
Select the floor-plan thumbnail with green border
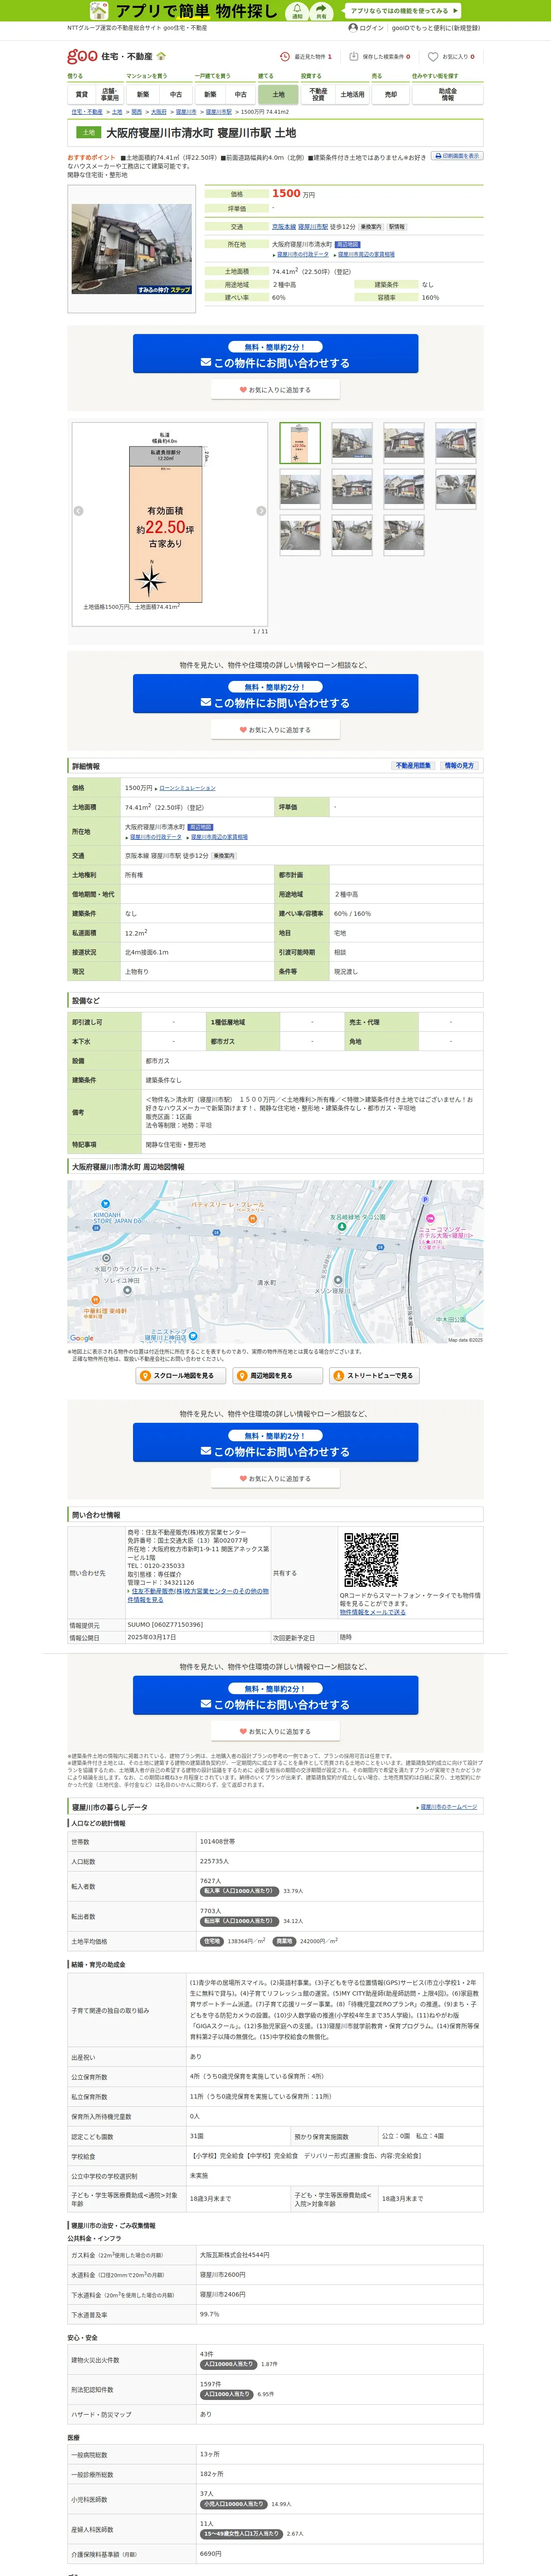coord(300,443)
